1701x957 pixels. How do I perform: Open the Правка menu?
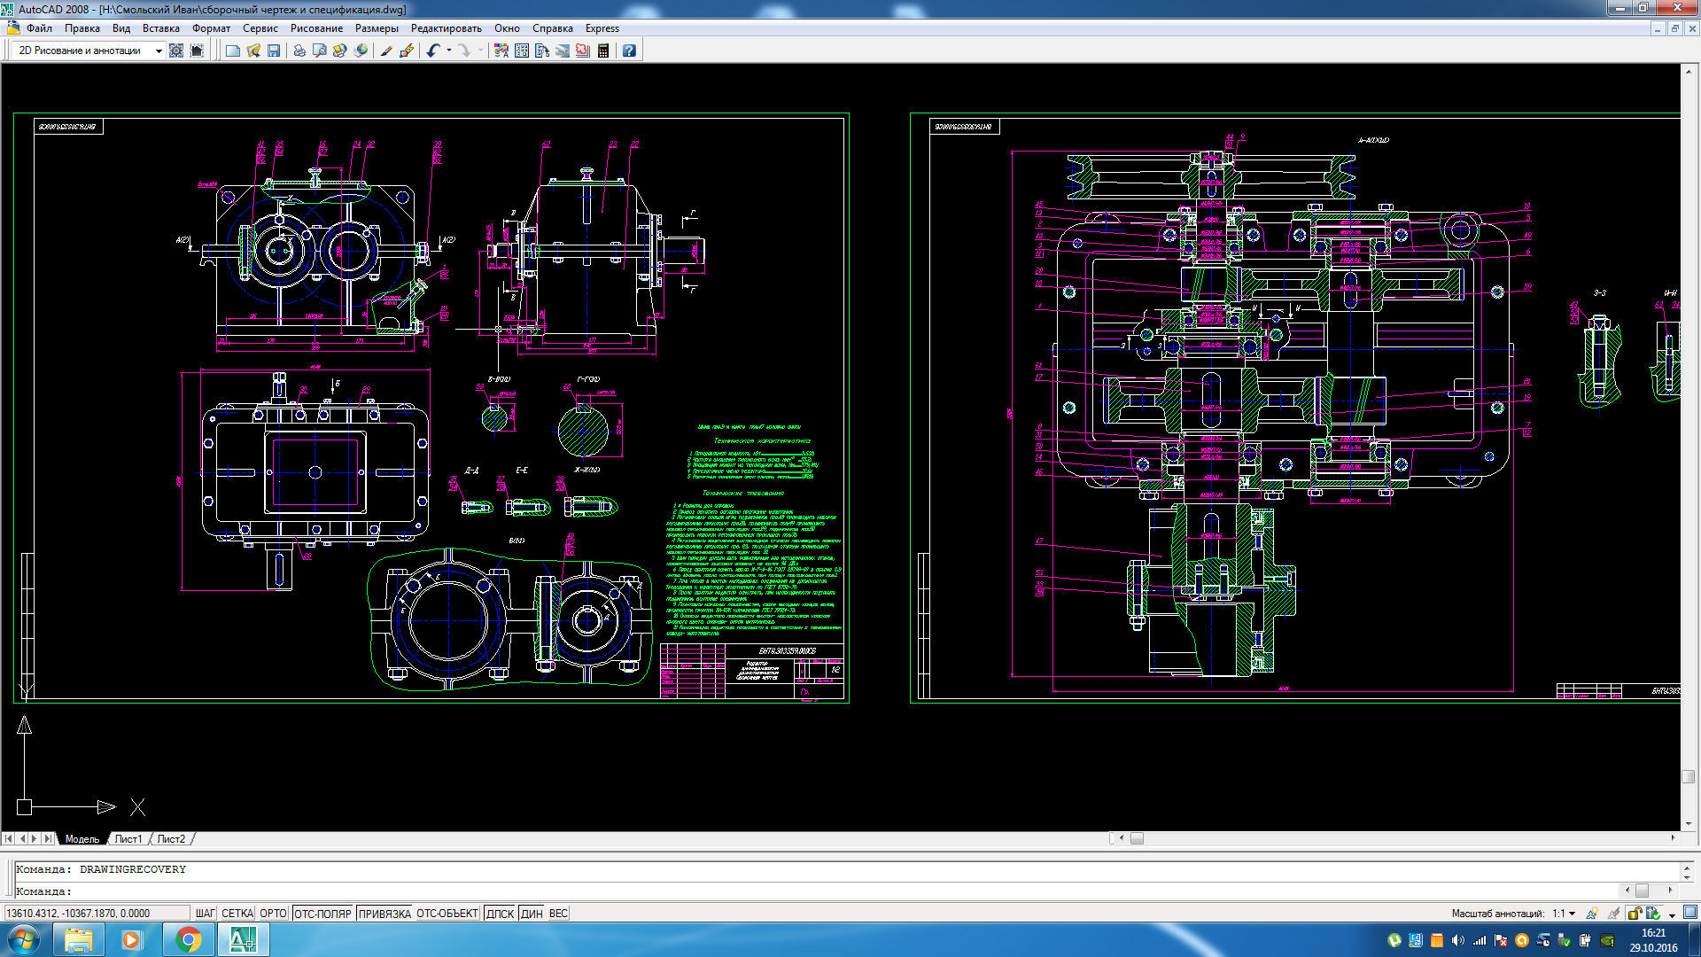pos(82,28)
